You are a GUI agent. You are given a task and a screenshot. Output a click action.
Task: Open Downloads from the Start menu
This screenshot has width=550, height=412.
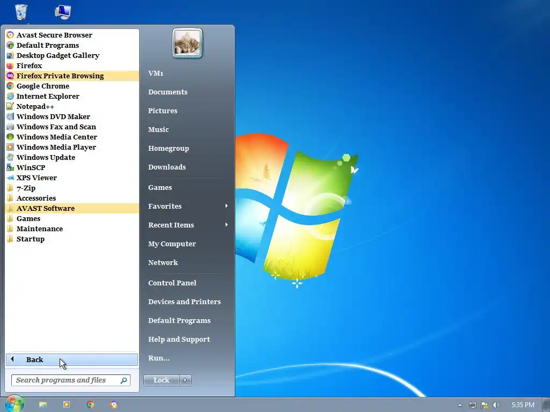(x=167, y=167)
